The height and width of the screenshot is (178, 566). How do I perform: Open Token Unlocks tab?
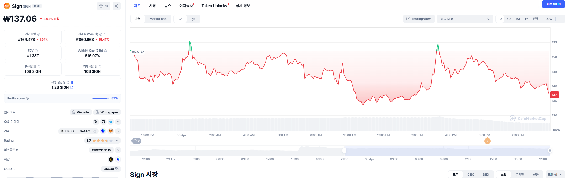click(215, 6)
